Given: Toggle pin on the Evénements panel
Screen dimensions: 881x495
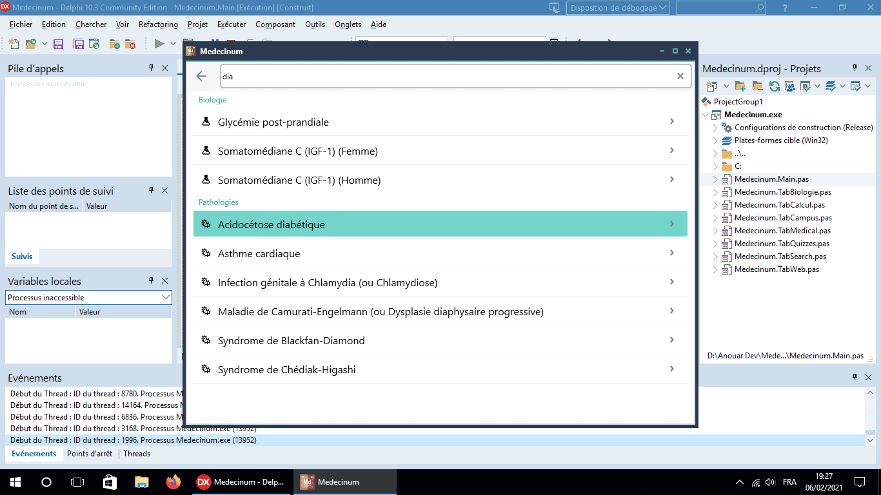Looking at the screenshot, I should (x=855, y=377).
